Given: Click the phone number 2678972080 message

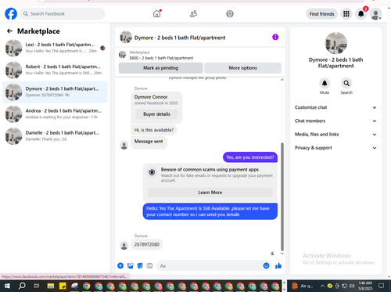Looking at the screenshot, I should tap(147, 244).
